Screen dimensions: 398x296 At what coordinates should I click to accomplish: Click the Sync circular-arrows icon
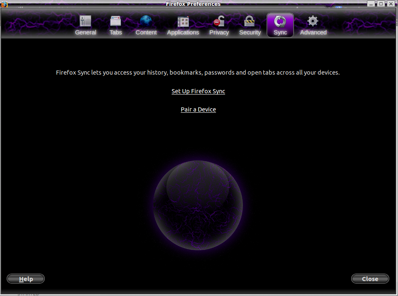coord(280,21)
